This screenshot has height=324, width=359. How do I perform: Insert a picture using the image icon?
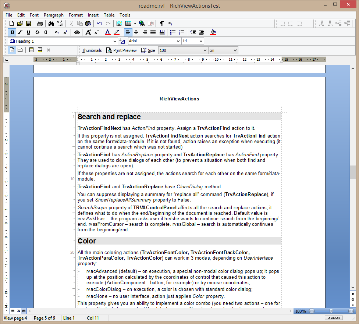(119, 24)
